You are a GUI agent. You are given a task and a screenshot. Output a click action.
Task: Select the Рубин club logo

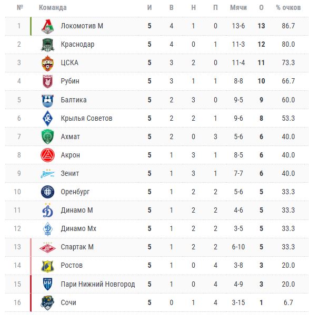coord(47,81)
